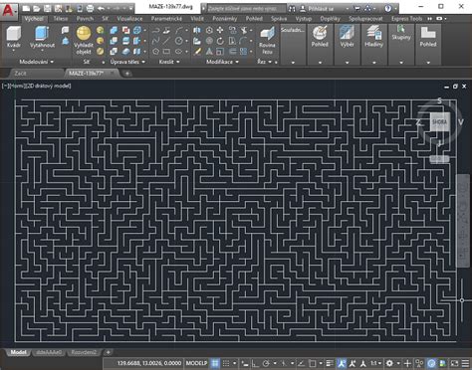The image size is (472, 370).
Task: Open the 1:1 annotation scale dropdown
Action: 375,363
